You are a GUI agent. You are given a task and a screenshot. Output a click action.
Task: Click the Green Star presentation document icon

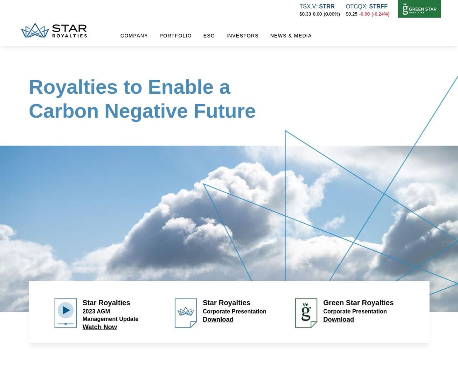(x=306, y=313)
